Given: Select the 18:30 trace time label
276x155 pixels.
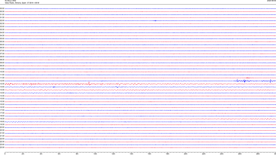Looking at the screenshot, I should coord(2,119).
